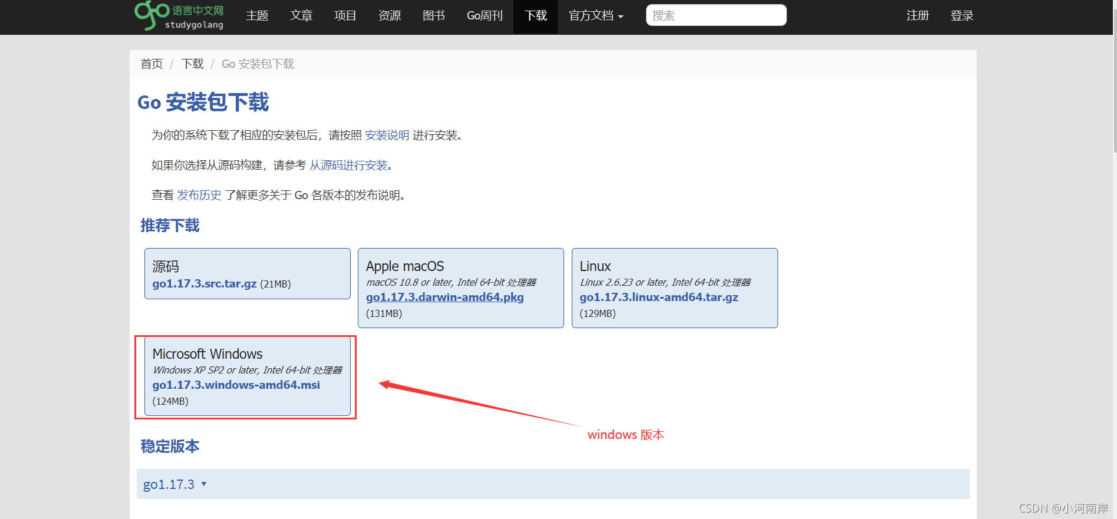Click the 登录 link

[x=962, y=16]
